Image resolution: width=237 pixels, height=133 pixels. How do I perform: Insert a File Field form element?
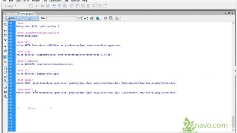click(x=88, y=6)
